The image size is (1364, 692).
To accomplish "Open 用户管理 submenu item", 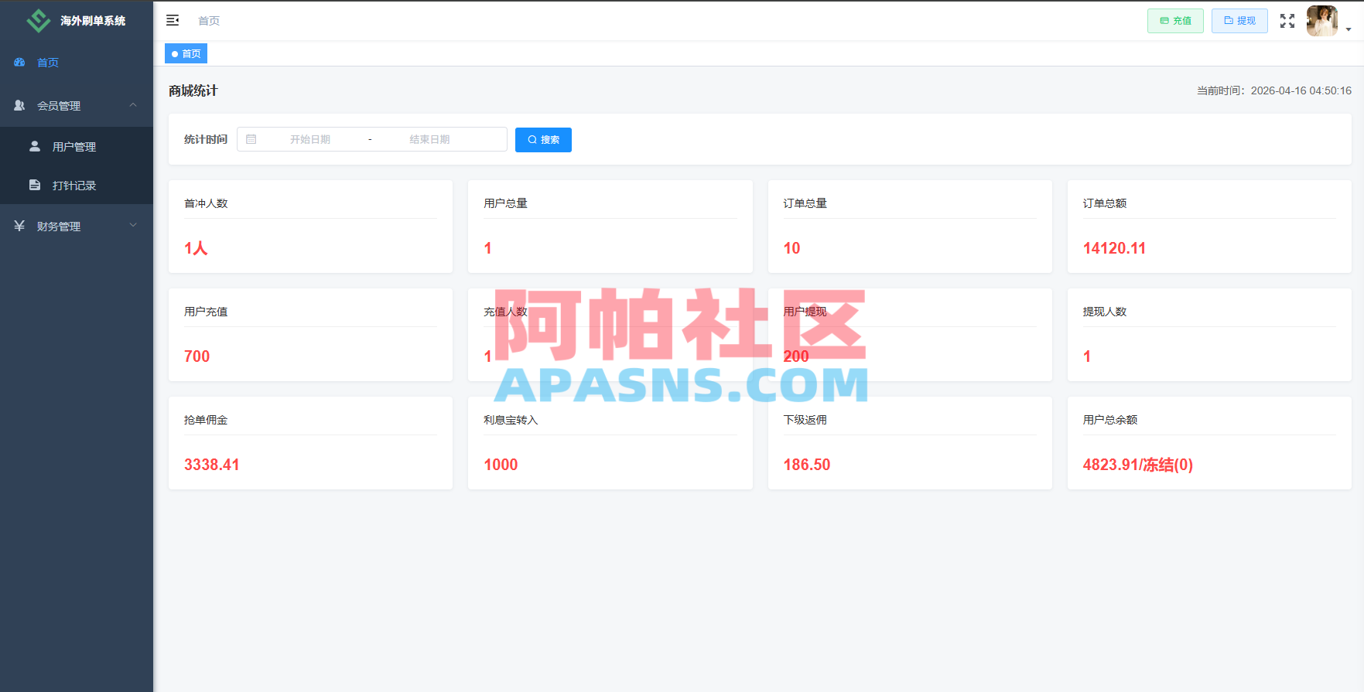I will coord(77,146).
